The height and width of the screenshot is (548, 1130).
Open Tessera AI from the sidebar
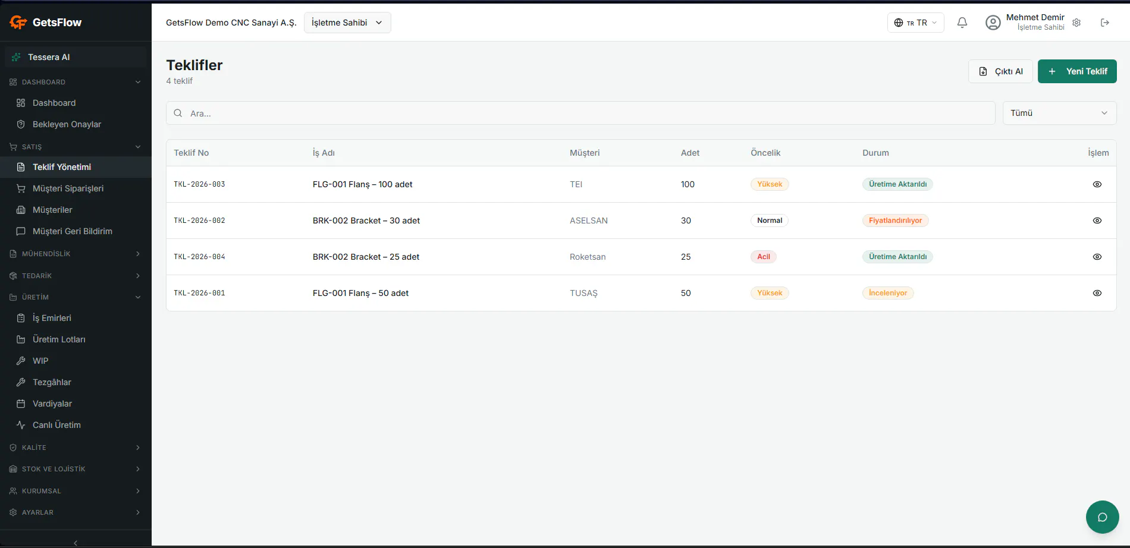(76, 57)
